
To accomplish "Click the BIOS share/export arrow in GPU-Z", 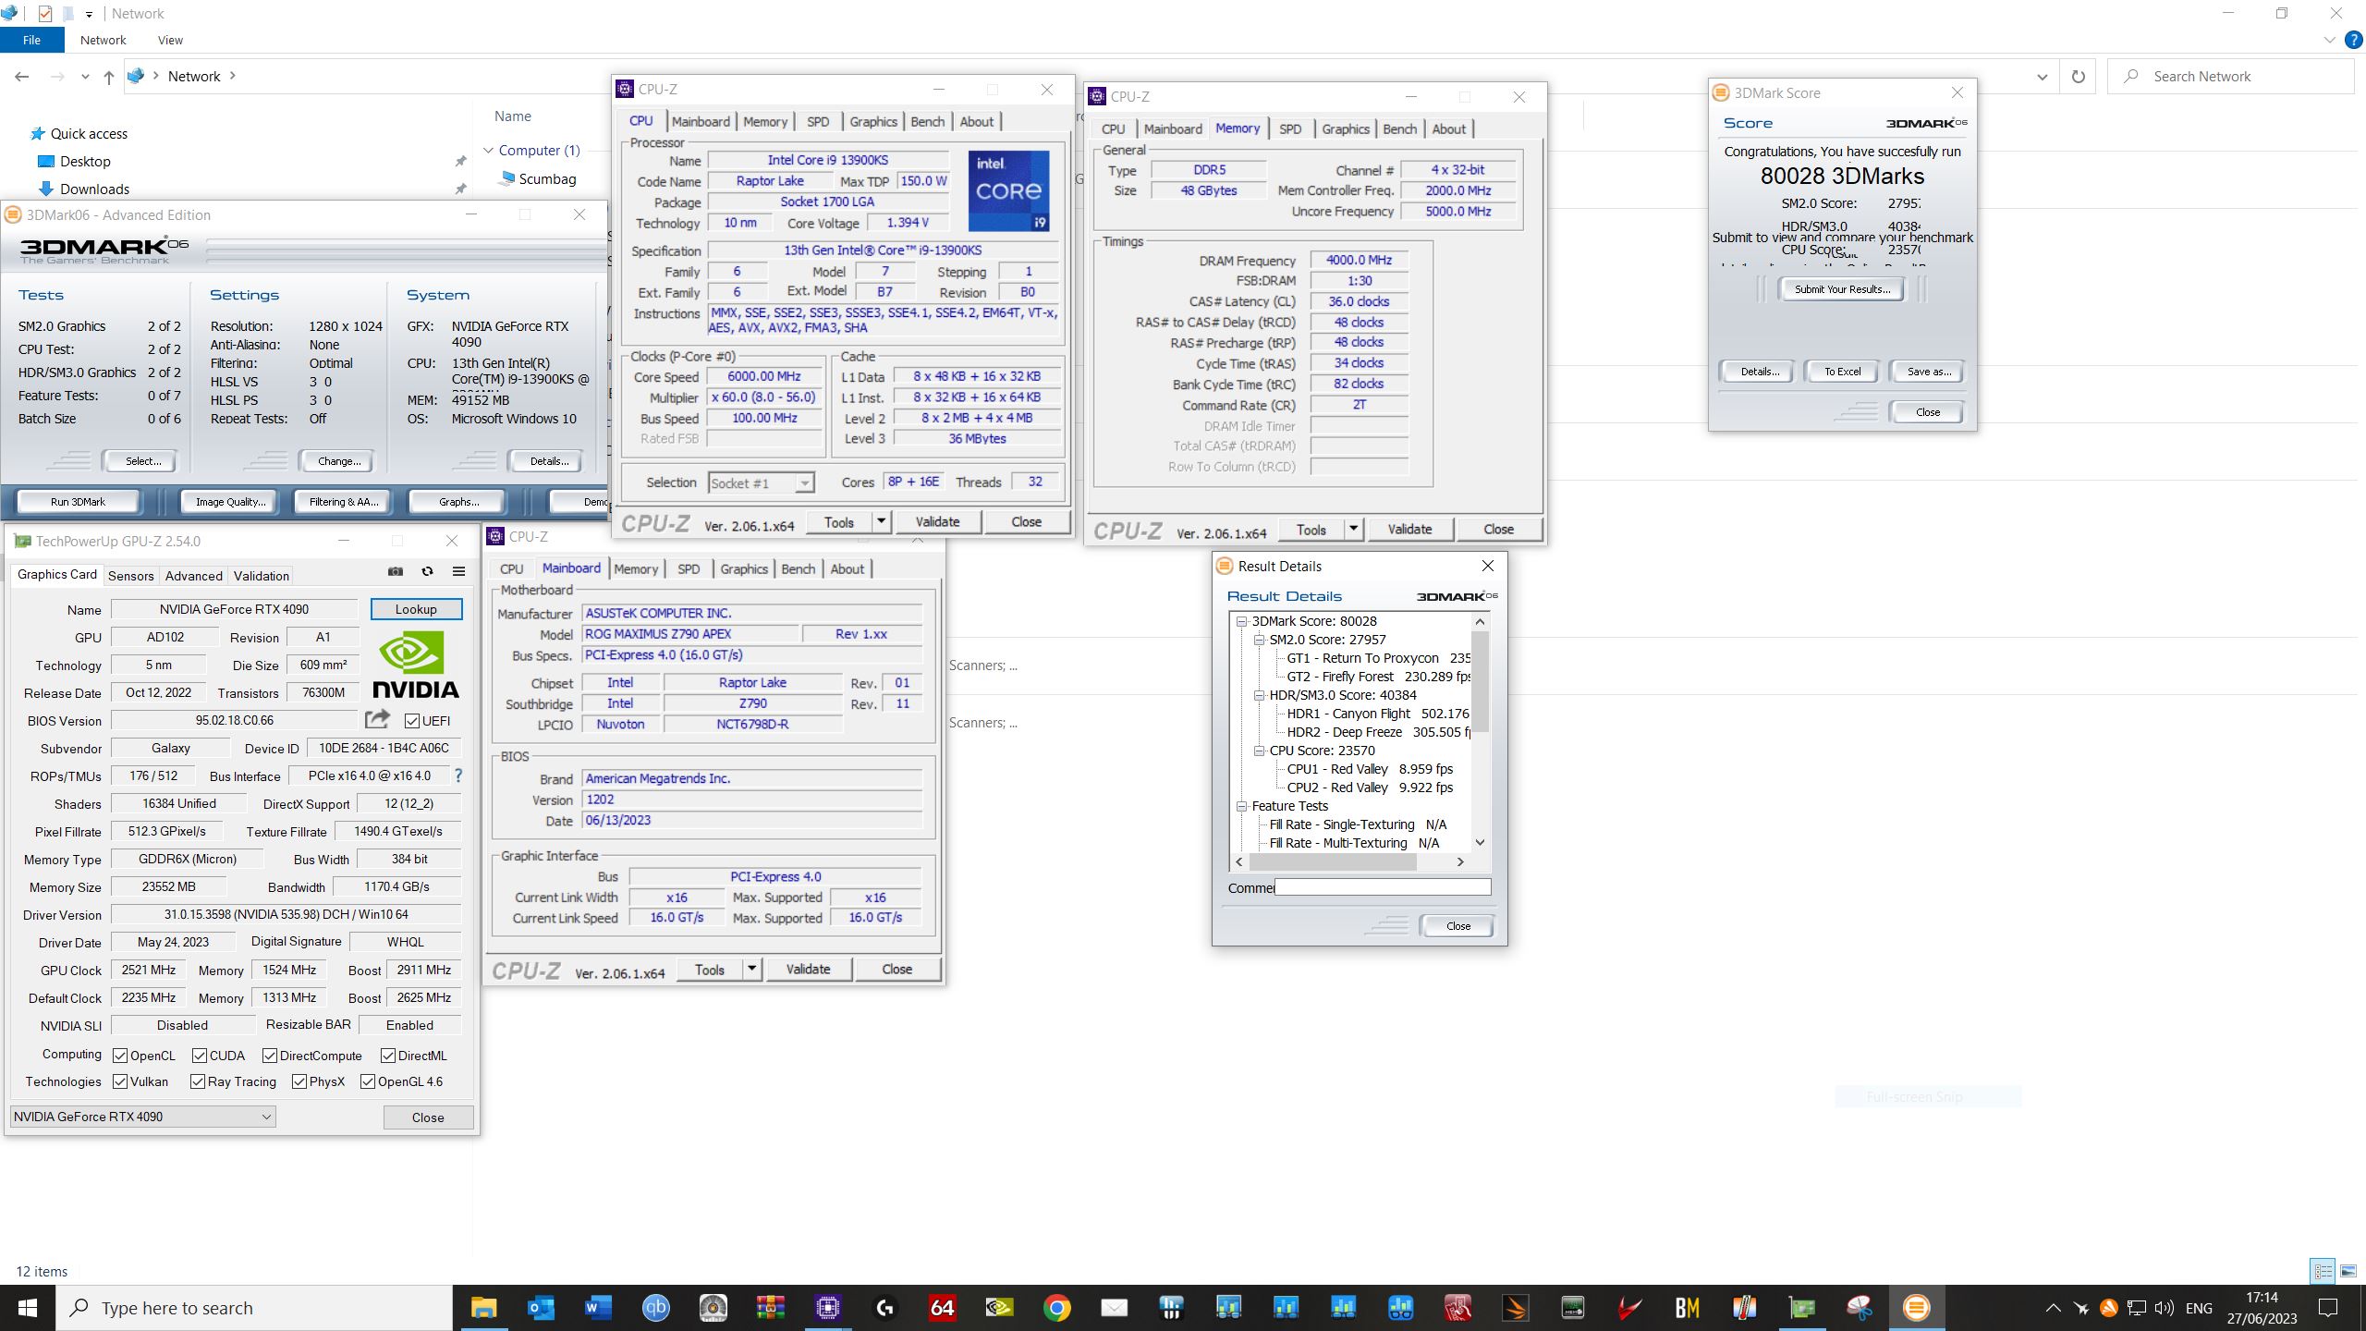I will coord(377,719).
